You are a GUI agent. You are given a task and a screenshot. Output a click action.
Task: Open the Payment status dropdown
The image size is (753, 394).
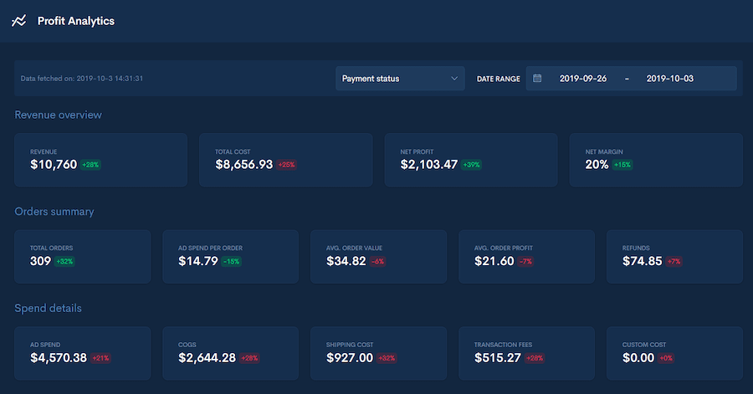point(400,79)
